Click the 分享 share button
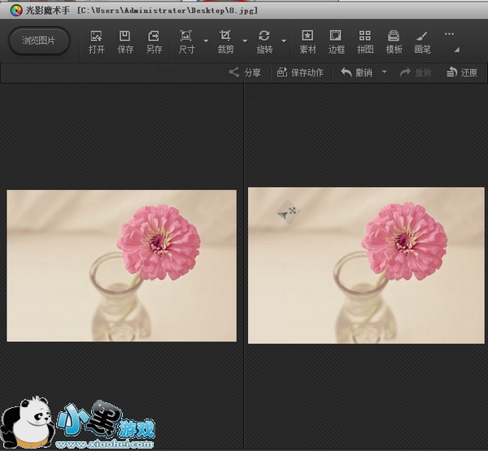Screen dimensions: 488x451 coord(245,72)
